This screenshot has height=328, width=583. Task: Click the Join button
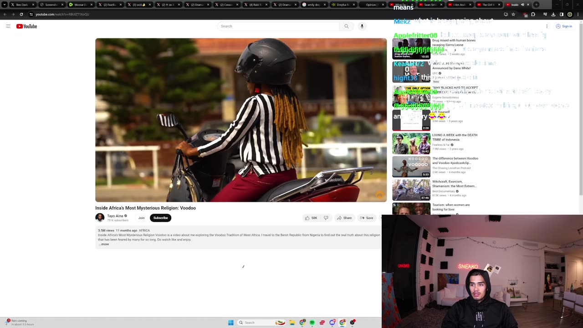click(x=141, y=218)
